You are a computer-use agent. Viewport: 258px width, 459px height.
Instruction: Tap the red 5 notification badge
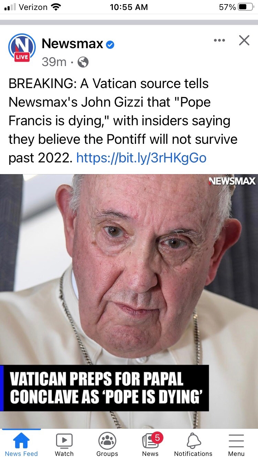pos(157,438)
